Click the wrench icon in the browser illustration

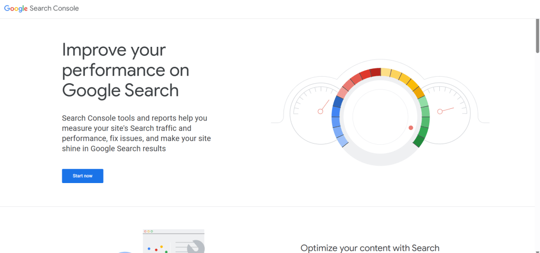(x=195, y=246)
